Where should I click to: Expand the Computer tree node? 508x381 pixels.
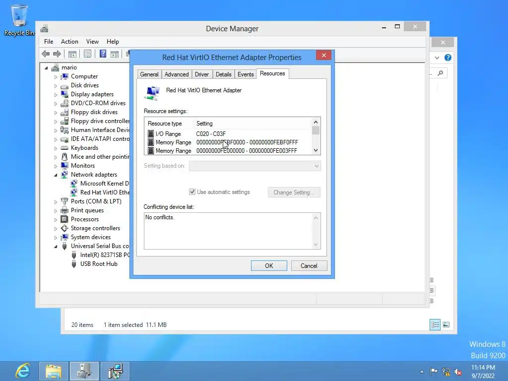(56, 77)
